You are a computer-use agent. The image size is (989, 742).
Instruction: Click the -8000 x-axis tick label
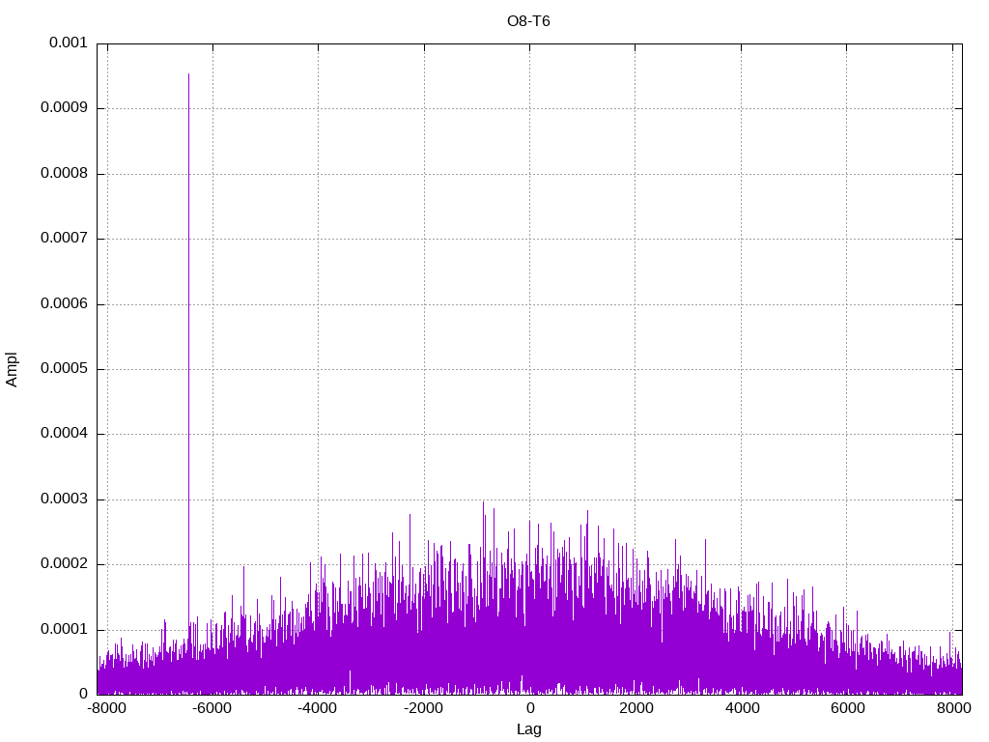106,709
